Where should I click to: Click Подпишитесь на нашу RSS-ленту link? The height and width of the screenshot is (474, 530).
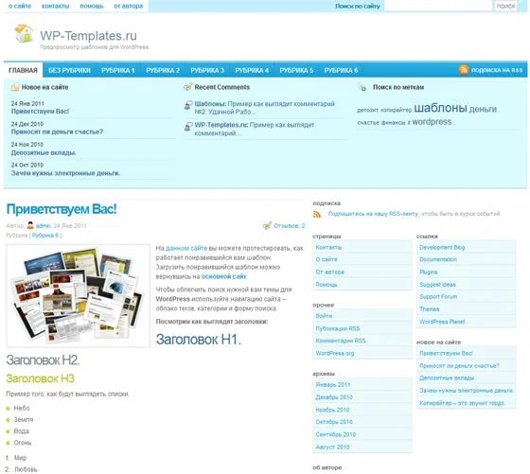coord(373,214)
